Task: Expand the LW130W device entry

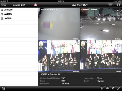Action: (x=2, y=14)
